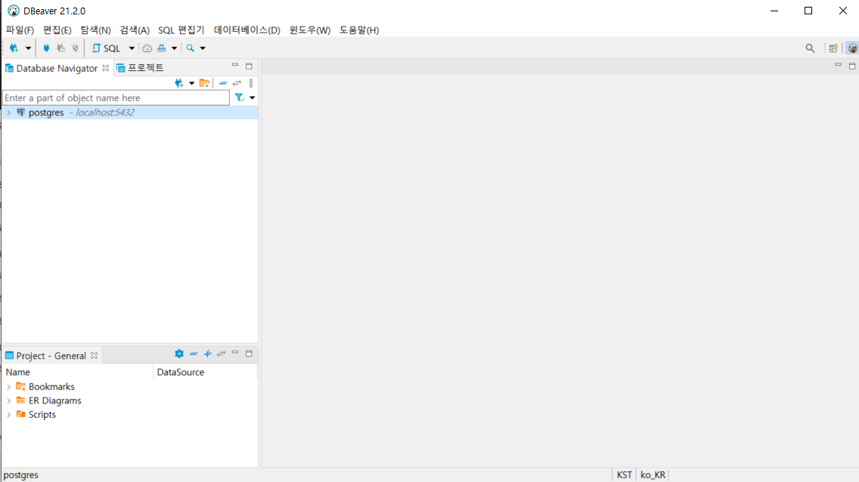The height and width of the screenshot is (482, 859).
Task: Click the blue Connect plug icon
Action: (47, 48)
